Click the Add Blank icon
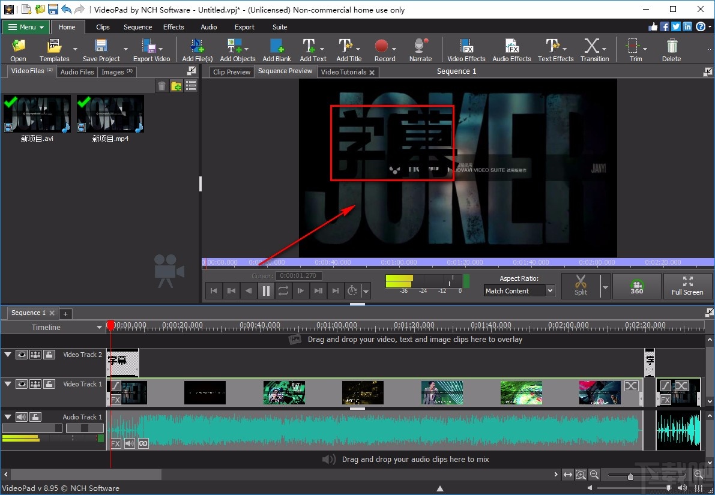715x495 pixels. (277, 50)
